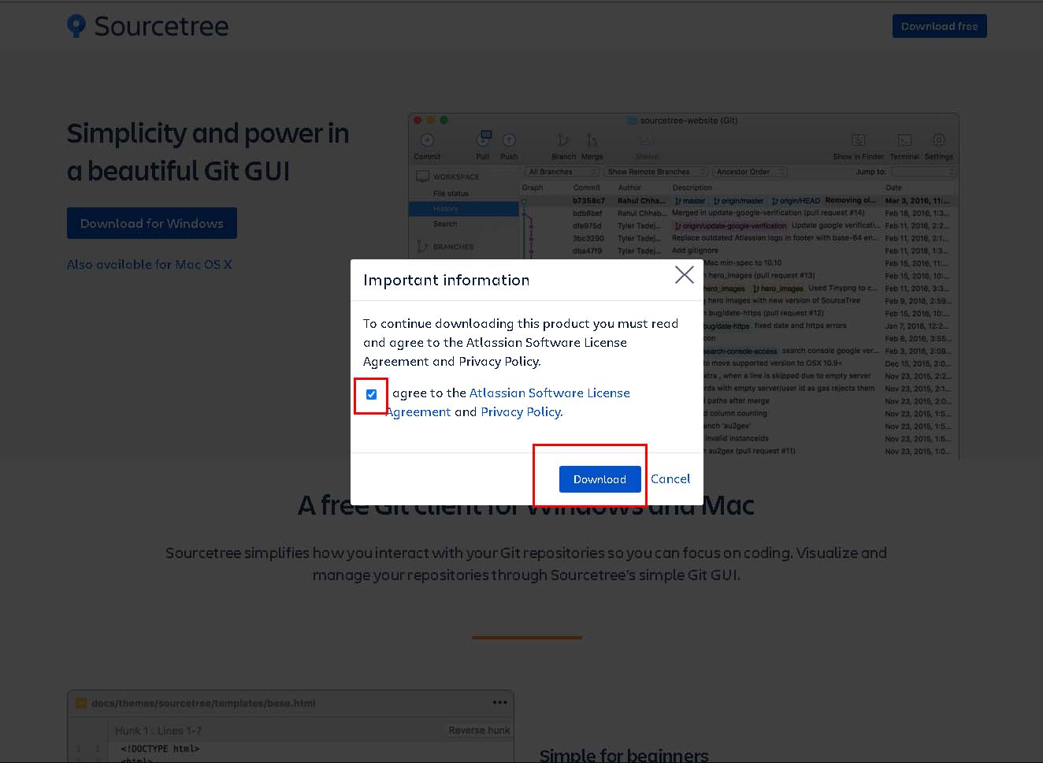This screenshot has width=1043, height=763.
Task: Click the Settings gear toolbar icon
Action: pyautogui.click(x=938, y=140)
